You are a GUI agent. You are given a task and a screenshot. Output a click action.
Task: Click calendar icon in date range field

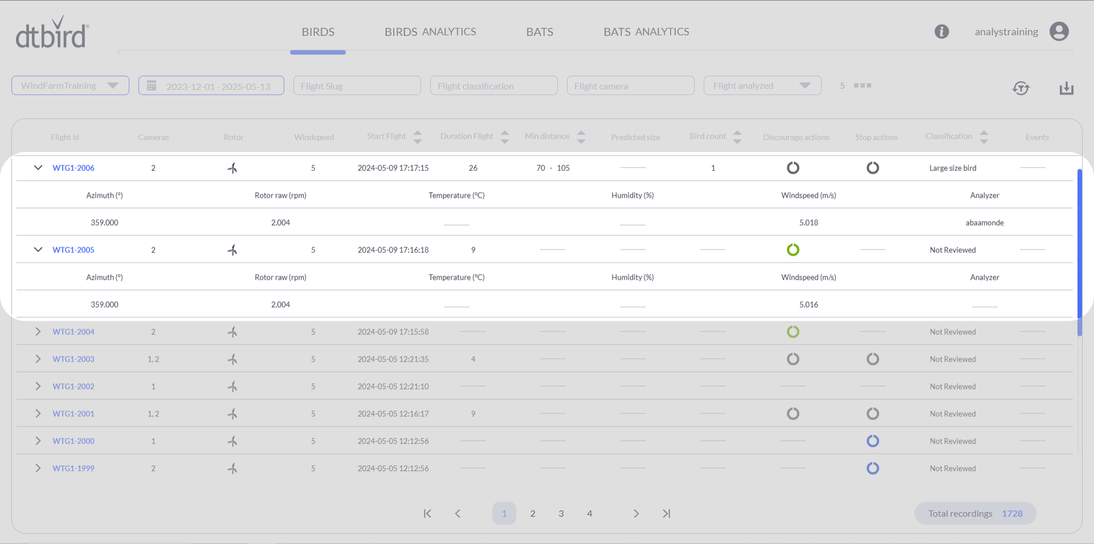152,86
